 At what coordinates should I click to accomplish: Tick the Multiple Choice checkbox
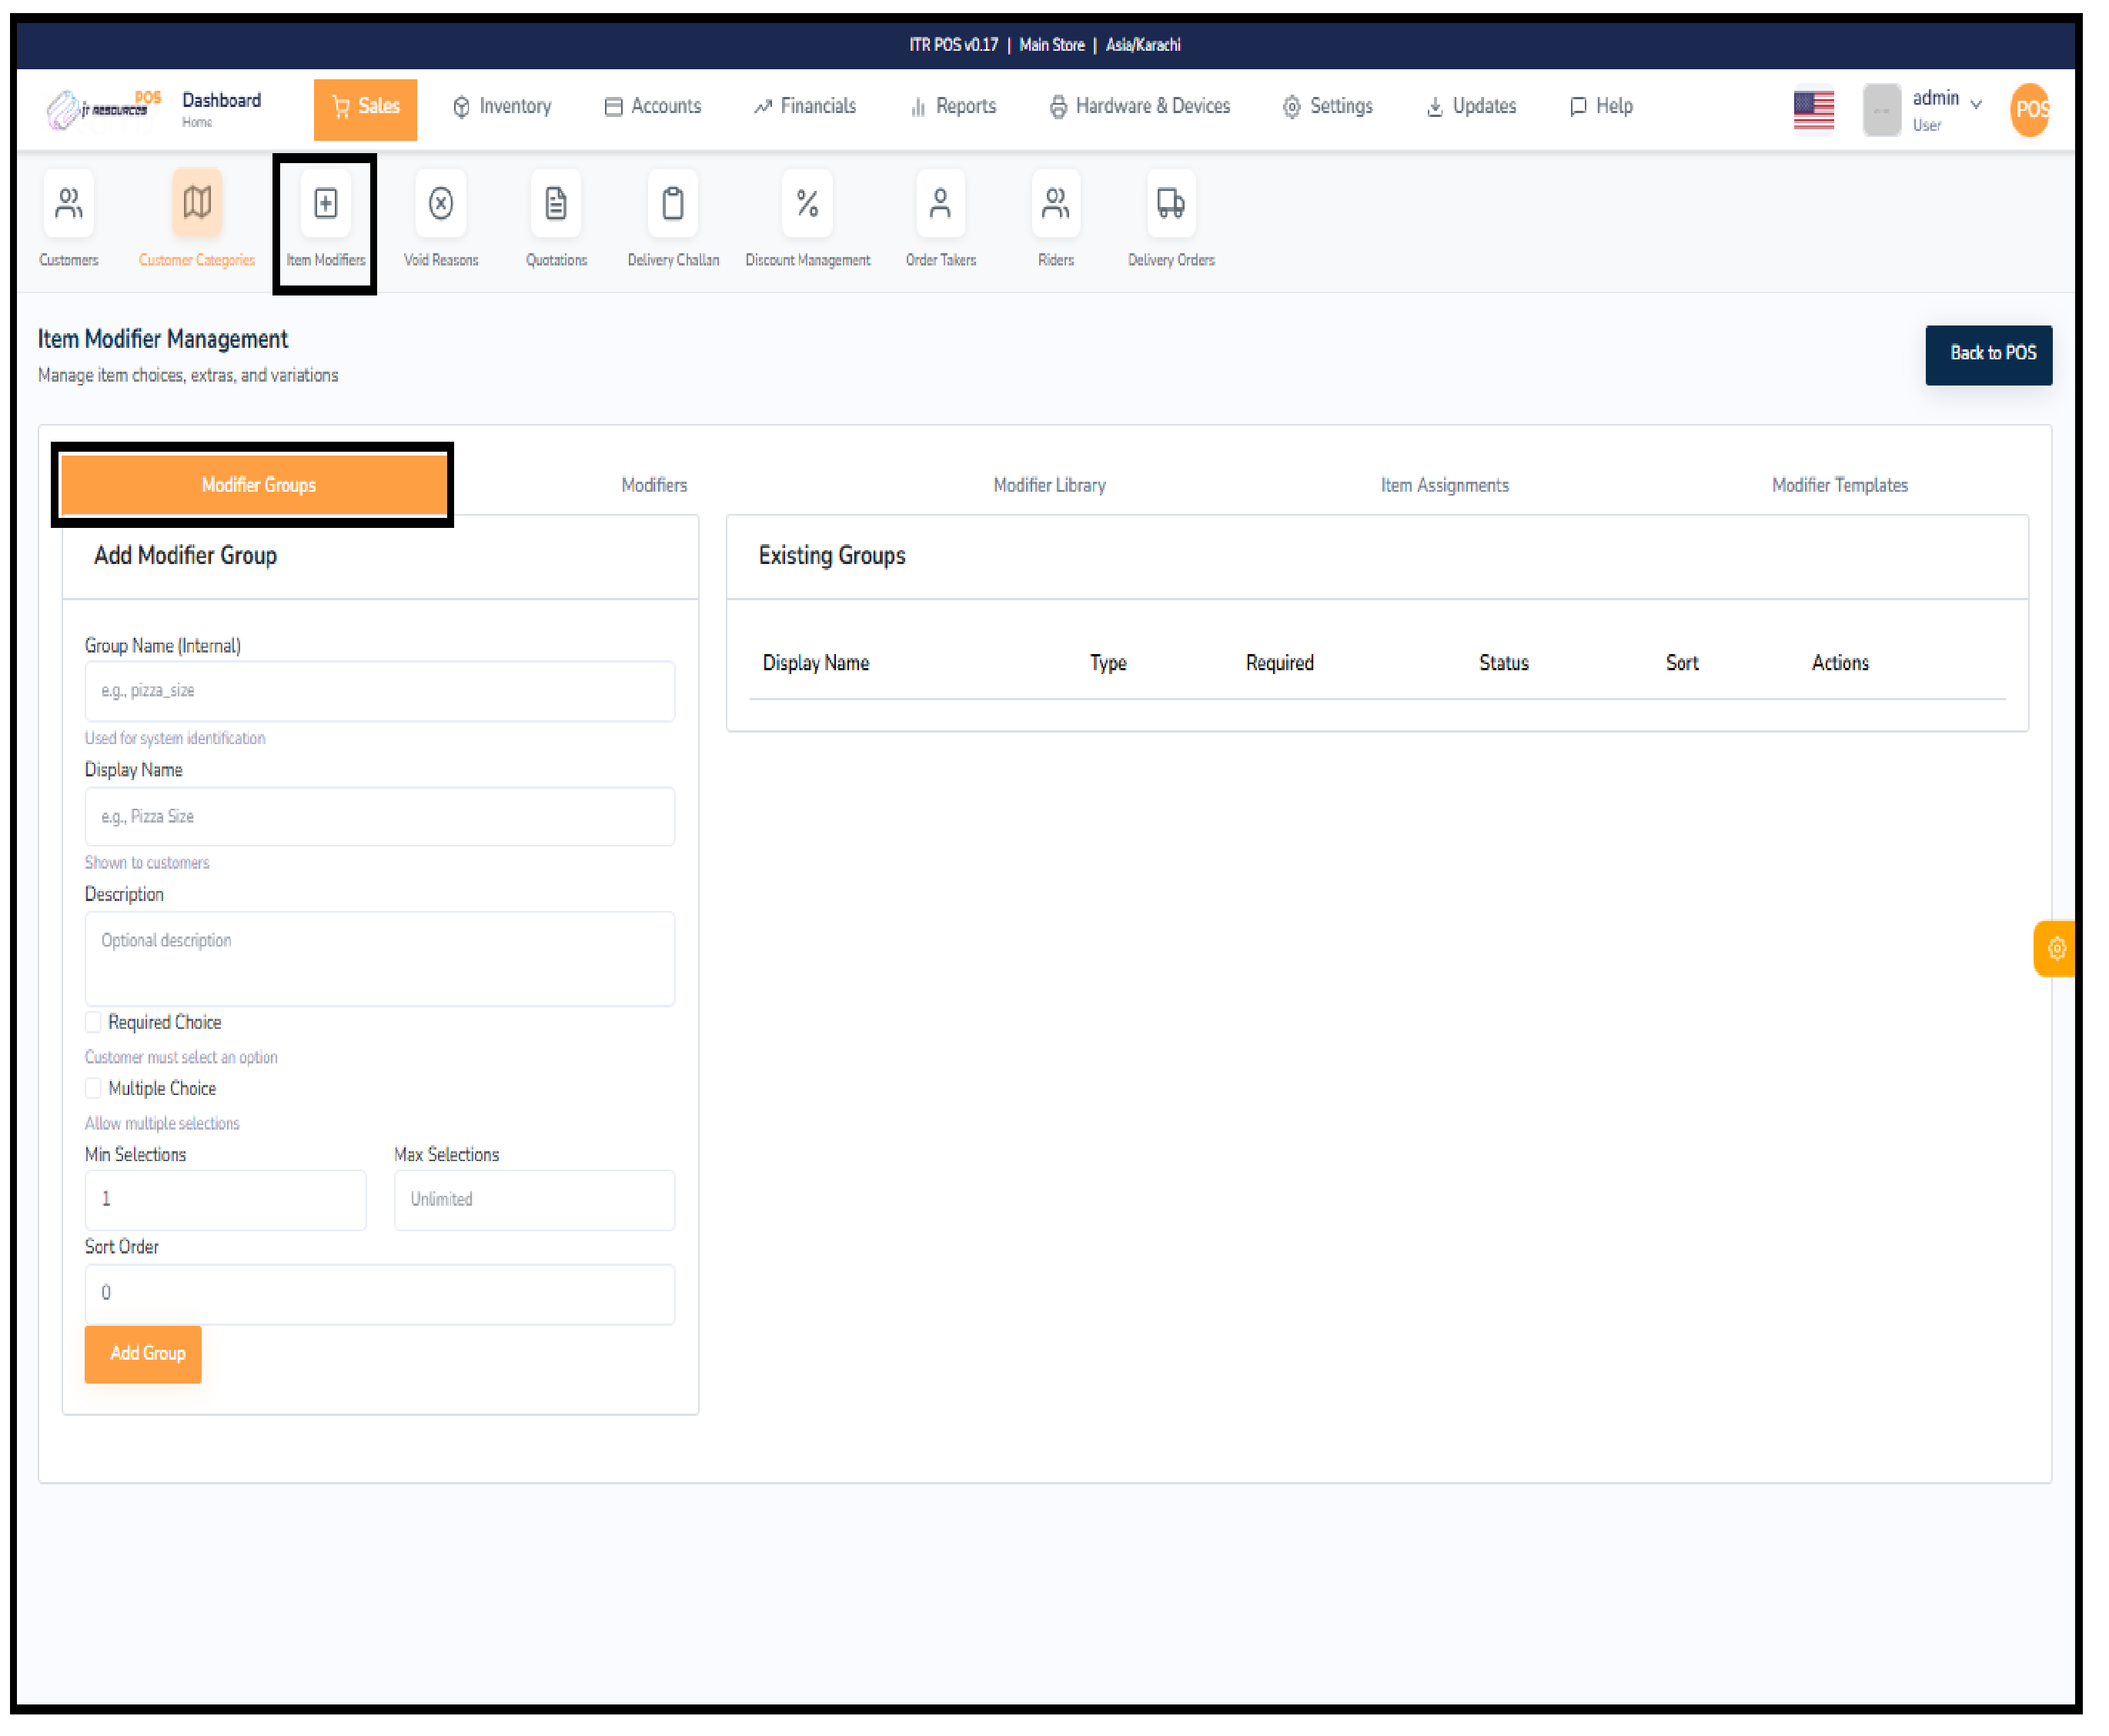point(93,1088)
